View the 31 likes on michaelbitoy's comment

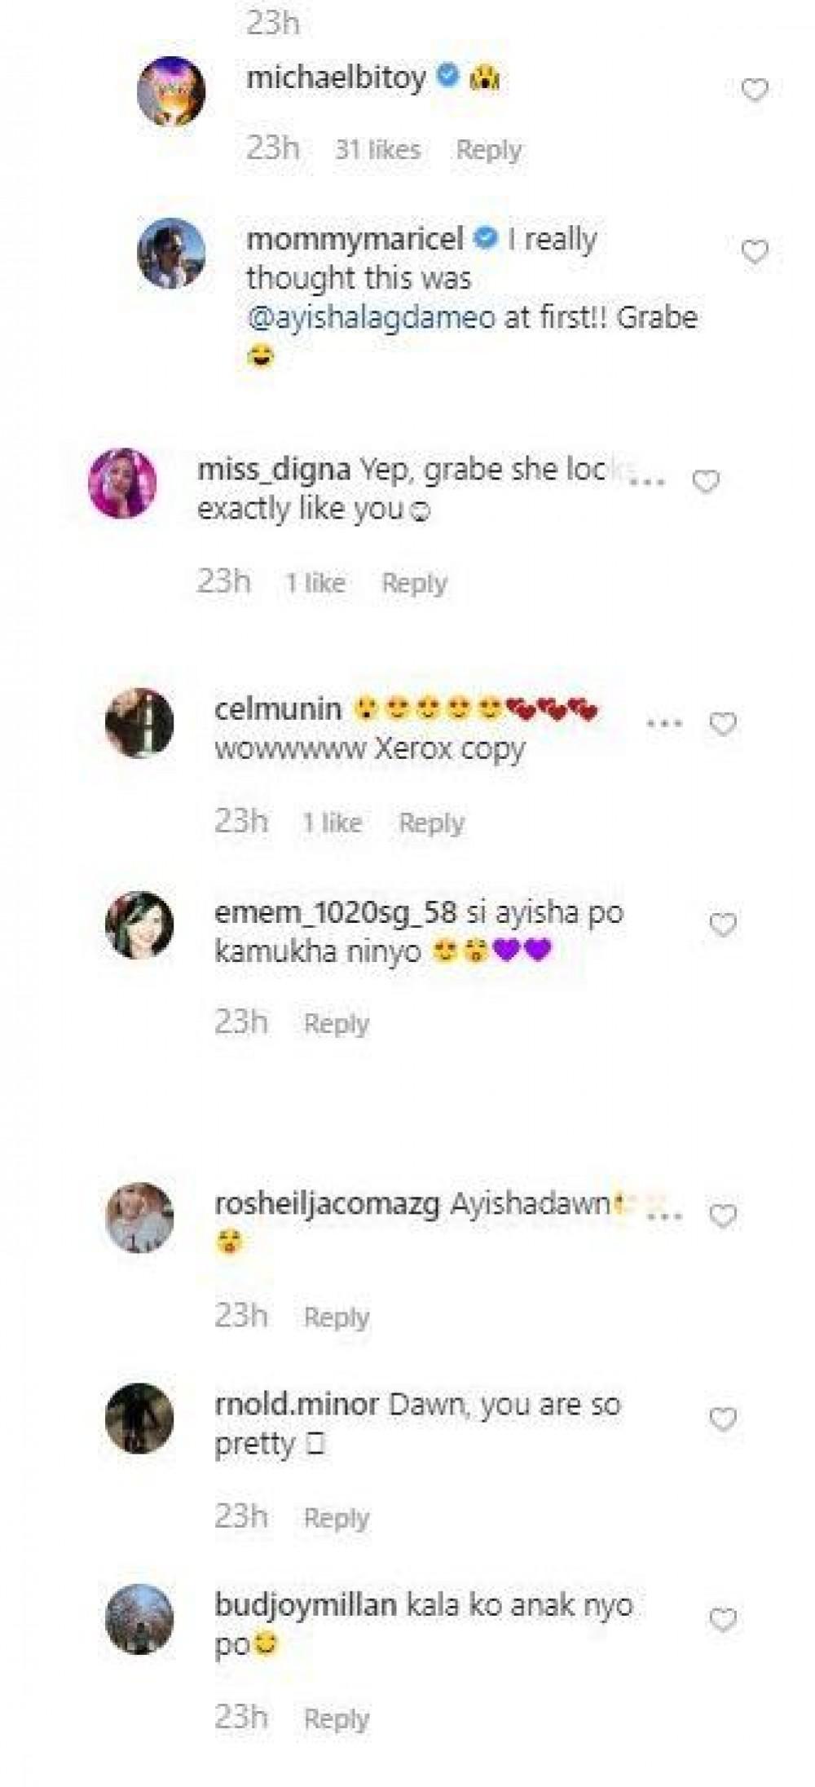[x=377, y=149]
